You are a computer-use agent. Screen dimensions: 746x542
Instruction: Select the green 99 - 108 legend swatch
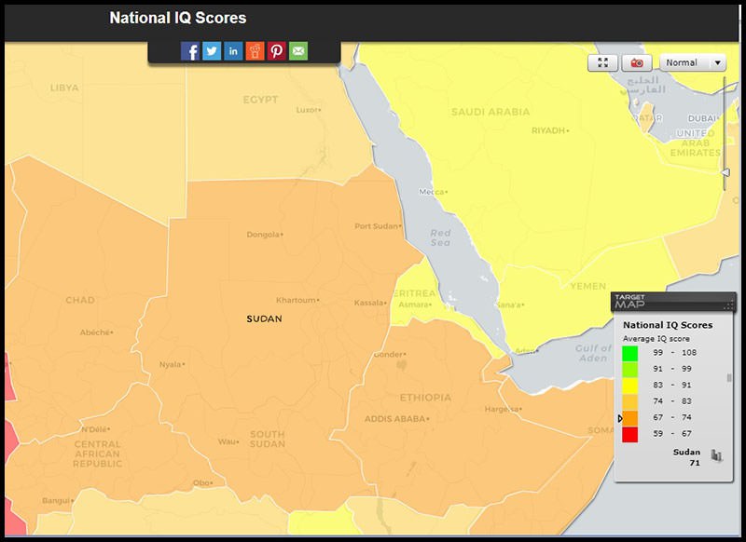(629, 353)
